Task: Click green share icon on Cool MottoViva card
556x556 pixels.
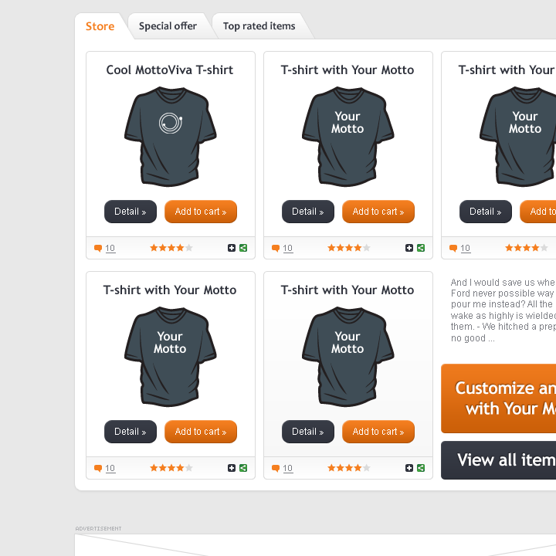Action: click(x=243, y=248)
